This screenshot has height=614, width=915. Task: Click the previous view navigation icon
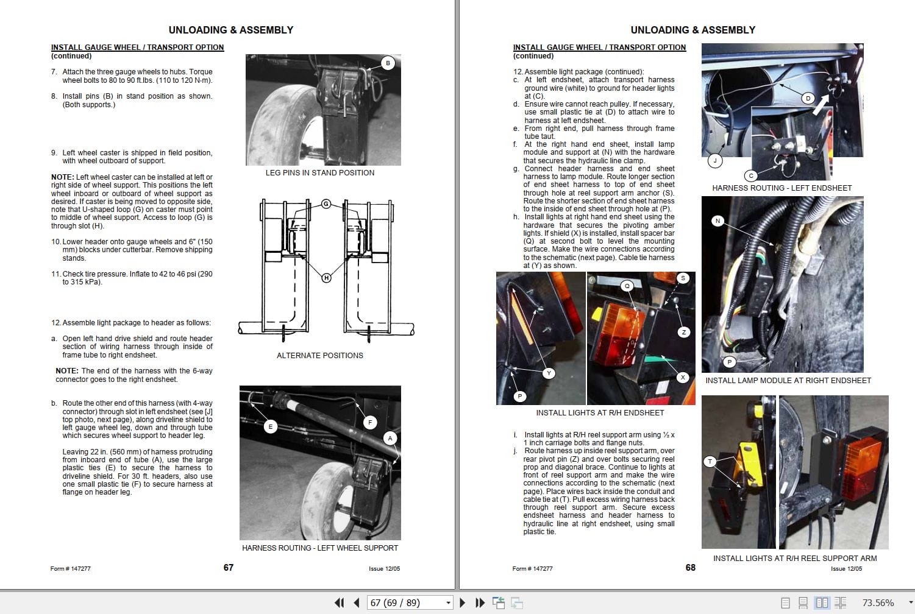pos(499,603)
